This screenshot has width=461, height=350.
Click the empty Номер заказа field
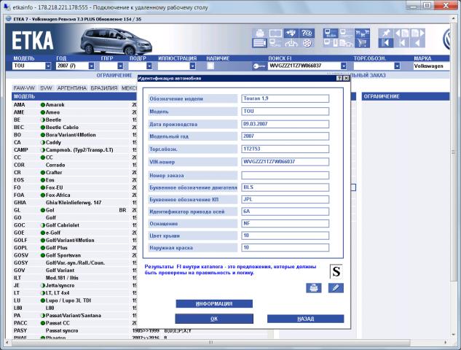point(285,176)
